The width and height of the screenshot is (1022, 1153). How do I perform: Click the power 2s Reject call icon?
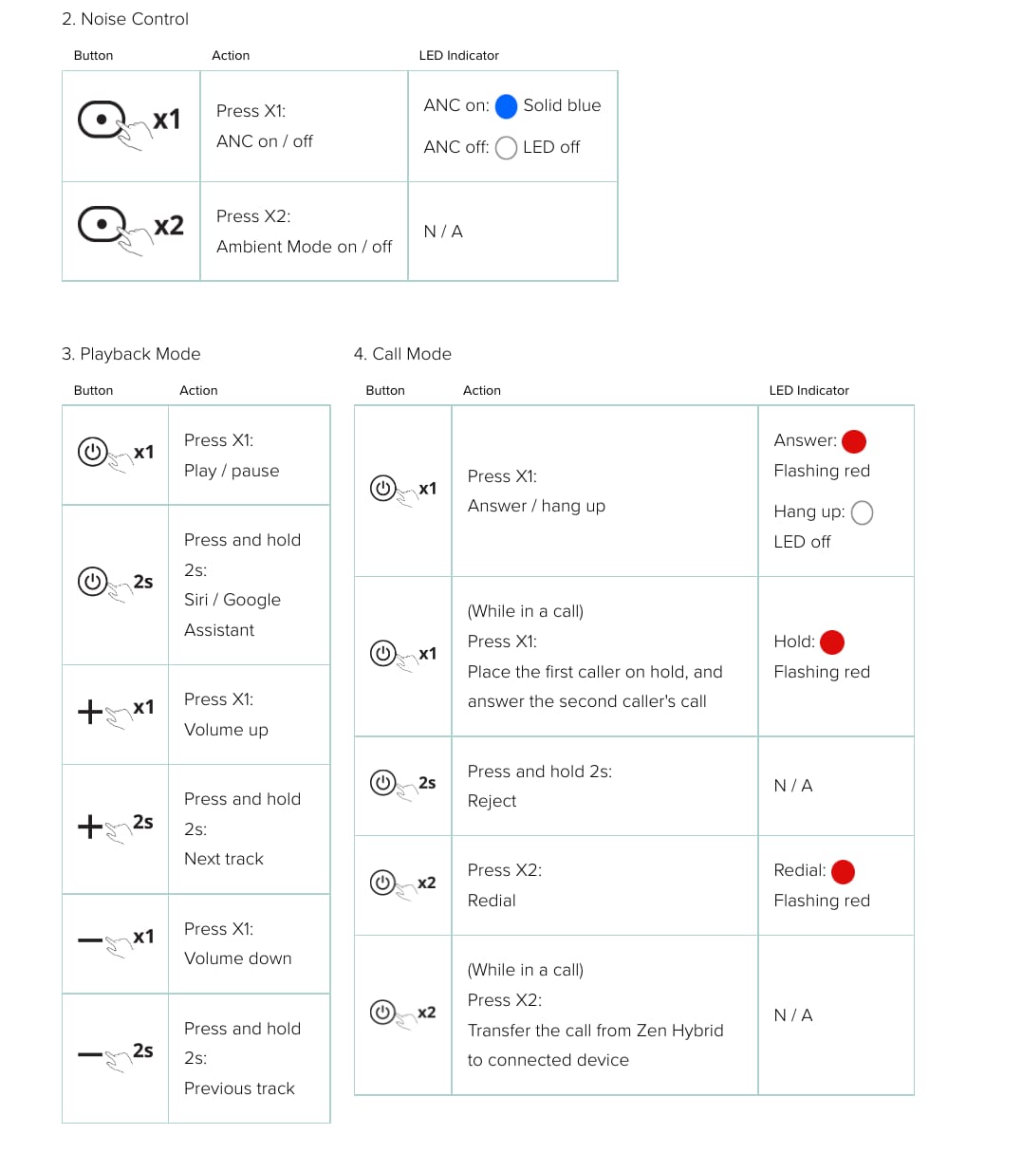click(x=403, y=785)
